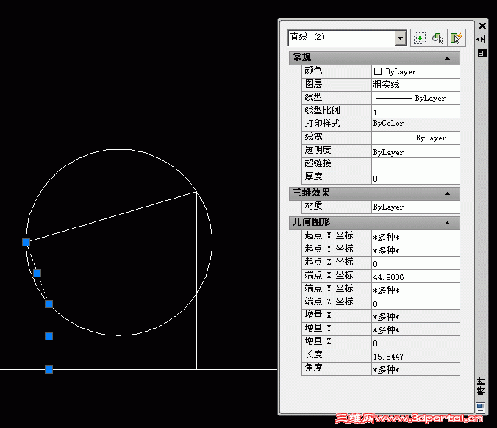Select the 长度 property label

313,354
